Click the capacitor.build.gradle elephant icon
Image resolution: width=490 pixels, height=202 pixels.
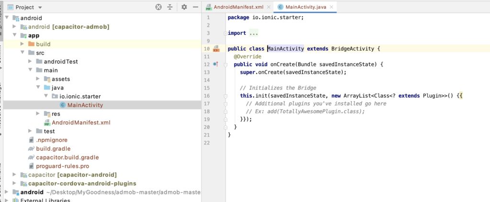point(31,157)
